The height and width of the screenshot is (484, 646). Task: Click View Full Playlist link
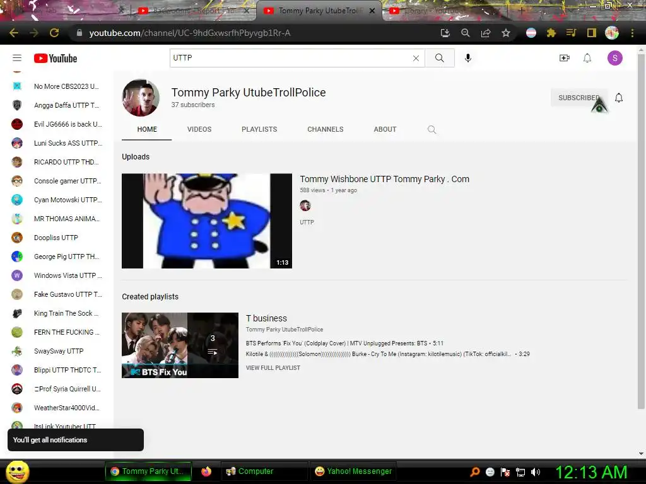[x=273, y=368]
